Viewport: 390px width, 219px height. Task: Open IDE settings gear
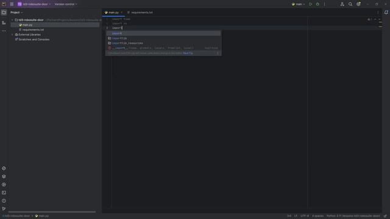(358, 4)
